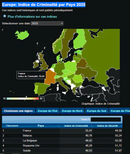The width and height of the screenshot is (130, 154).
Task: Click the sort arrow on Indice de Criminalité
Action: click(91, 126)
